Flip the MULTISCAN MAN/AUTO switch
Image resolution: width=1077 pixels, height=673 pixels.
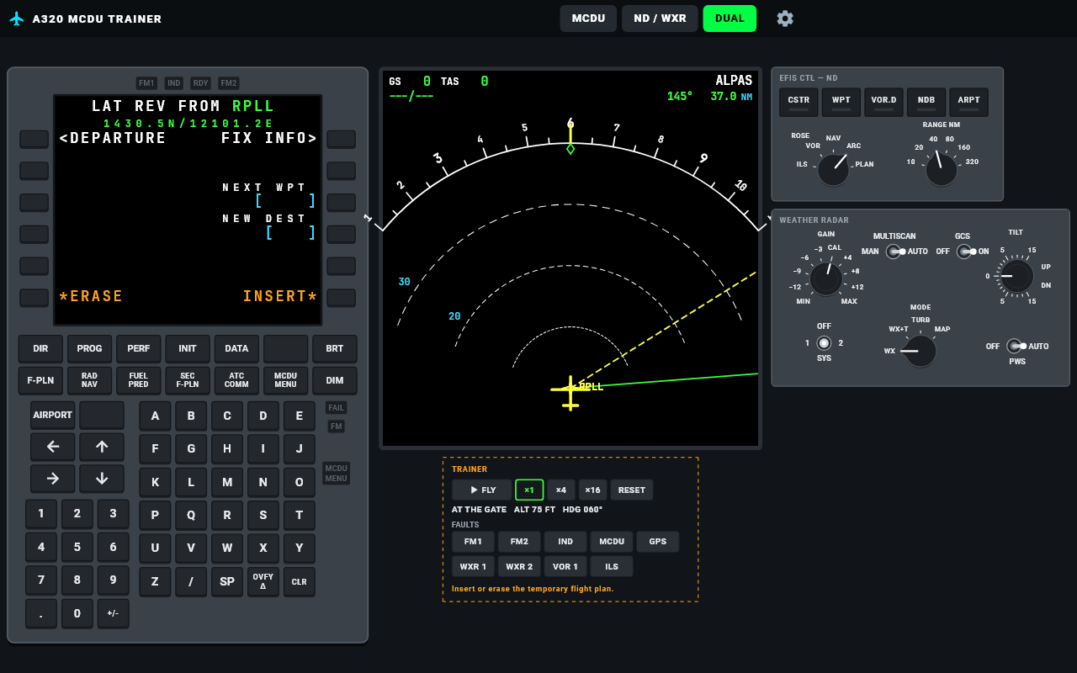coord(894,252)
